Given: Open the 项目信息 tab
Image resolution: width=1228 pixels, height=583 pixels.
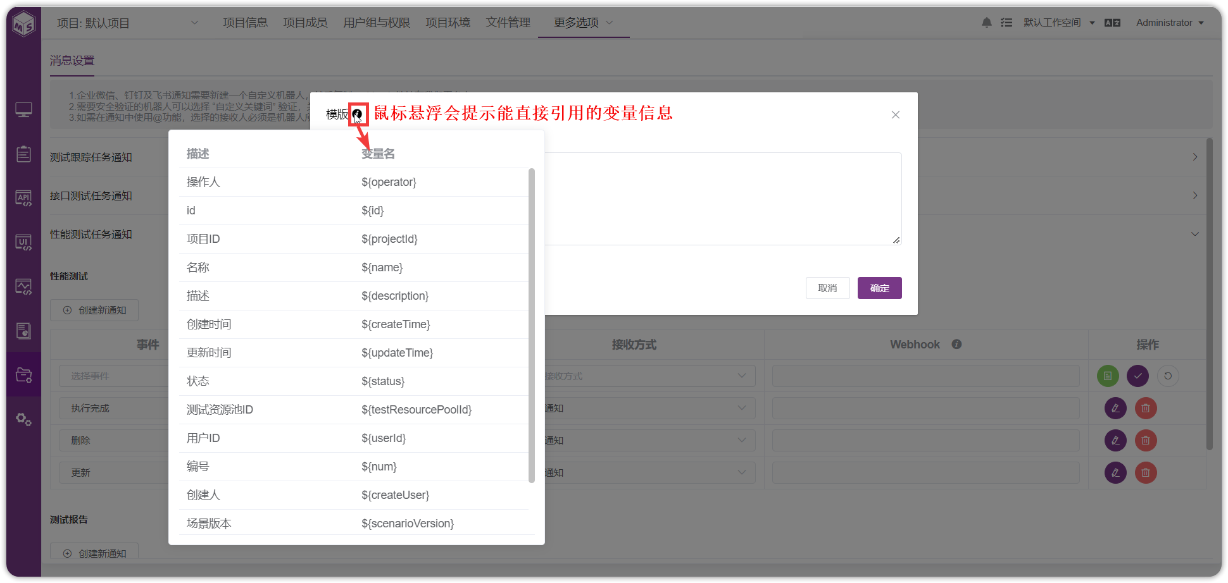Looking at the screenshot, I should tap(245, 23).
